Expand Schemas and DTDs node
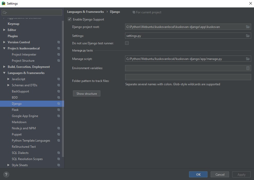This screenshot has height=180, width=254. pos(8,85)
